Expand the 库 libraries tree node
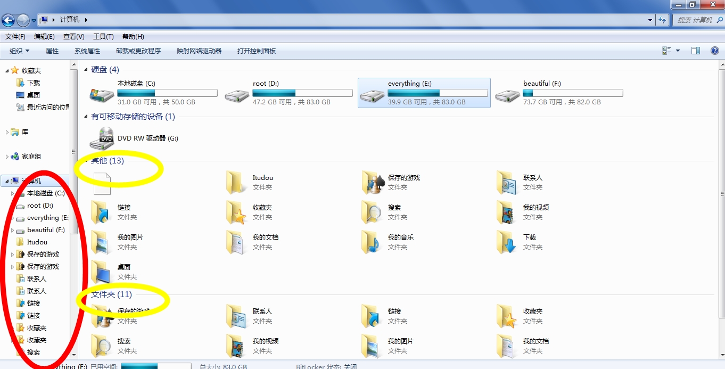The image size is (725, 369). (7, 132)
